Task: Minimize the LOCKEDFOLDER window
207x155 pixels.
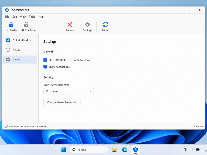Action: point(180,10)
